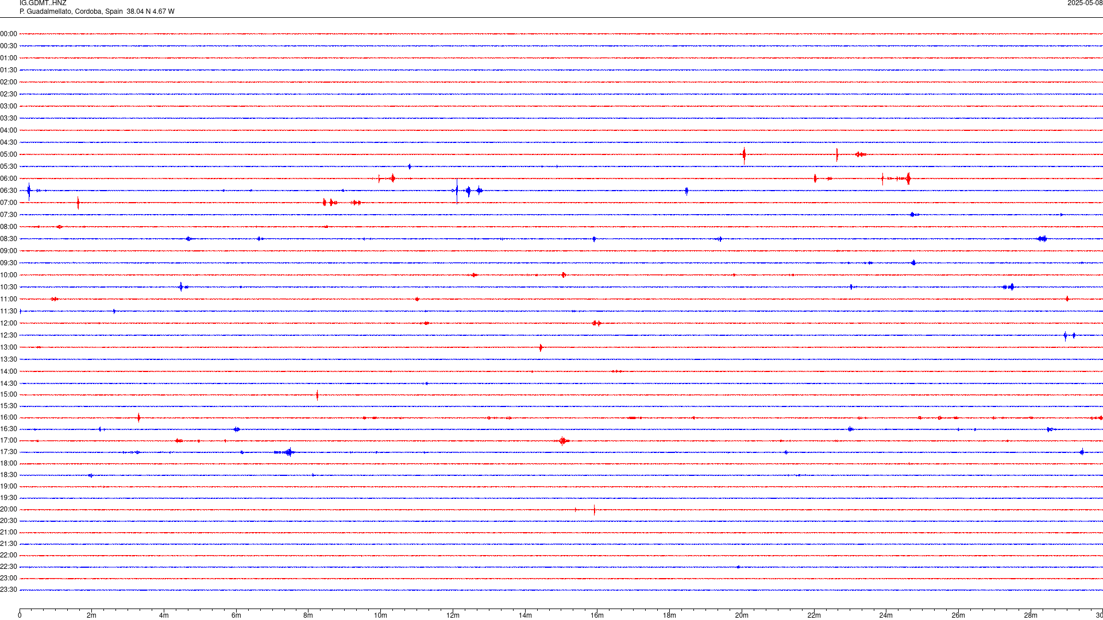Screen dimensions: 1103x620
Task: Click the blue spike near 12m on 06:30 trace
Action: (457, 191)
